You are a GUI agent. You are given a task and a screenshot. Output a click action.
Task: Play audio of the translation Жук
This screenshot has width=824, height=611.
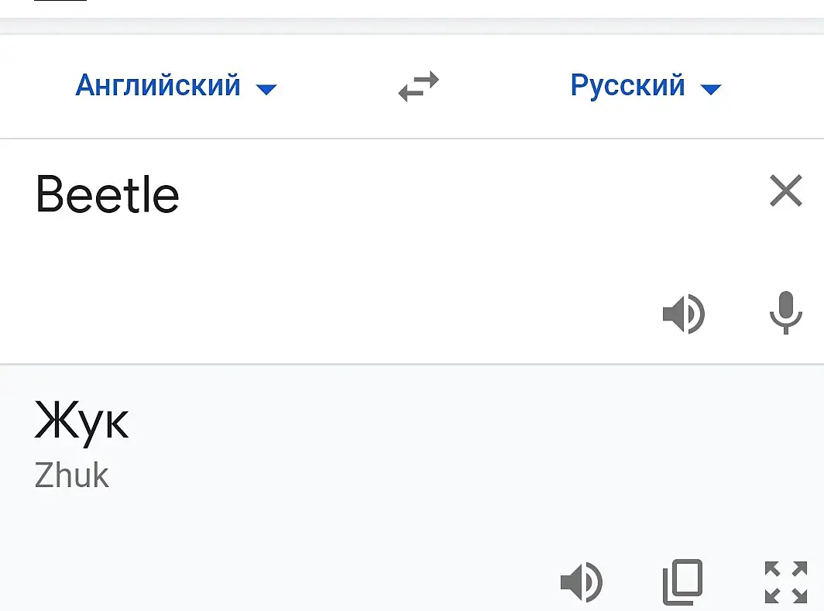click(x=581, y=582)
